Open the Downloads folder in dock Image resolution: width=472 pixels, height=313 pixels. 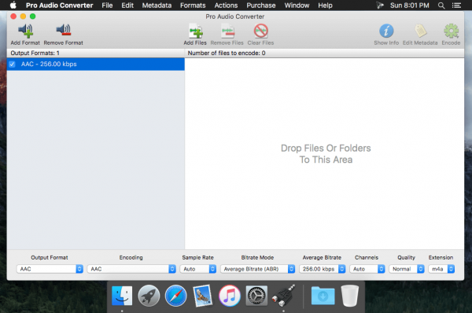(323, 296)
